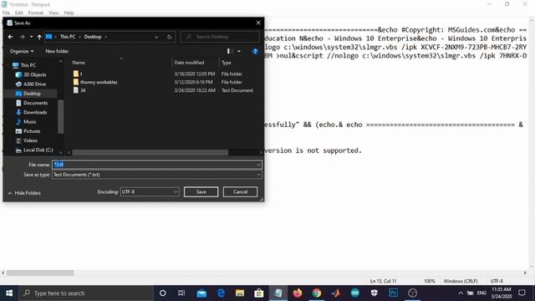Open the Notepad Help menu

pos(69,13)
